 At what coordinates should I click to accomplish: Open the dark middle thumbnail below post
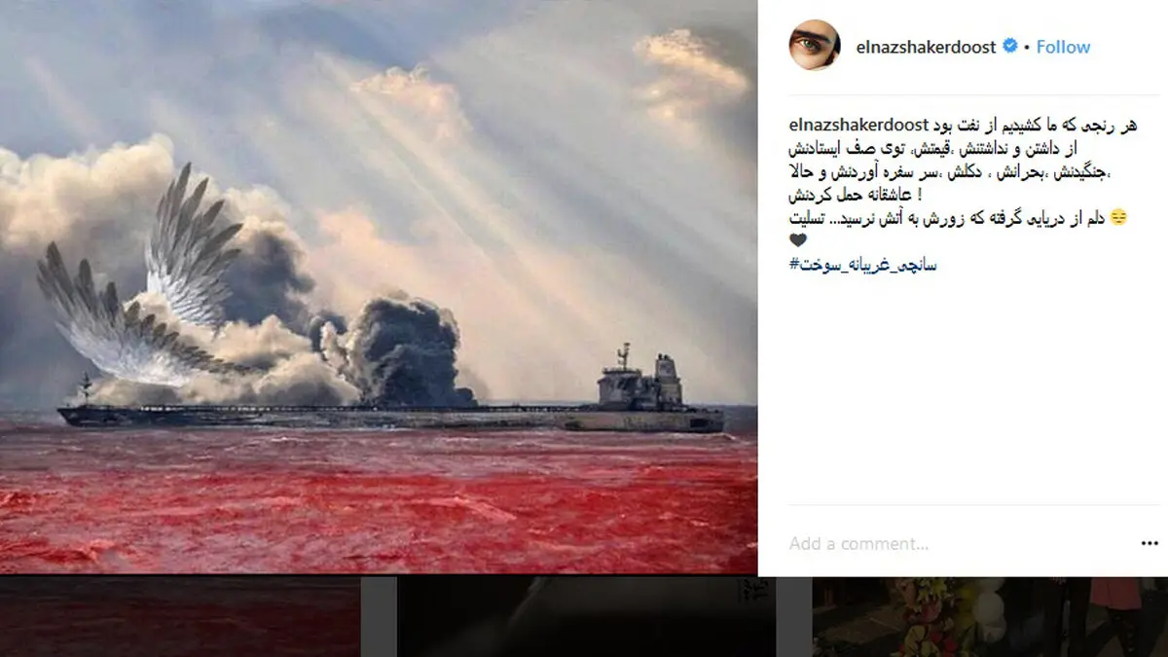pyautogui.click(x=586, y=617)
